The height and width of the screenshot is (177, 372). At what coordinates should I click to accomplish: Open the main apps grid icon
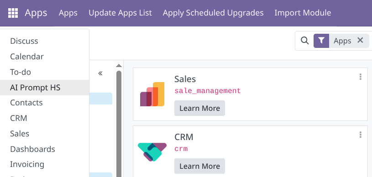[x=13, y=13]
